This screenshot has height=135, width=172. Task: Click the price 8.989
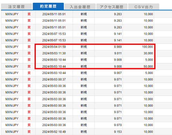pos(118,47)
